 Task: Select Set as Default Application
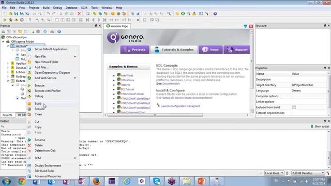53,49
